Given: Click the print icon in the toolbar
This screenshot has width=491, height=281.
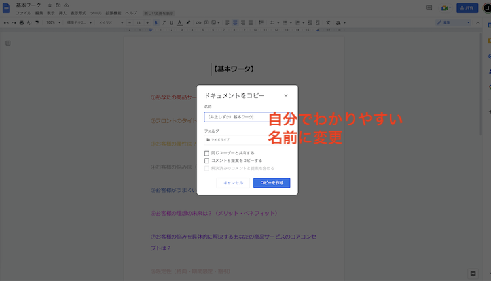Looking at the screenshot, I should point(22,22).
